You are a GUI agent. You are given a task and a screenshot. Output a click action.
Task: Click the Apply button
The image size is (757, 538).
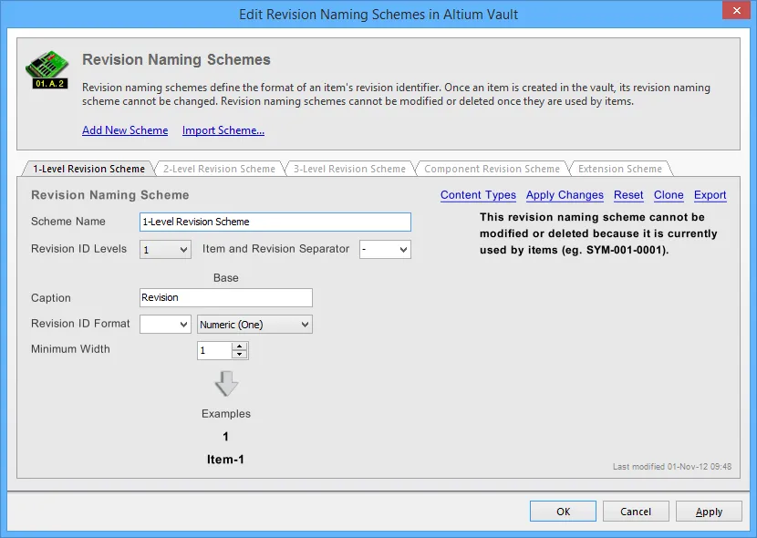tap(709, 512)
